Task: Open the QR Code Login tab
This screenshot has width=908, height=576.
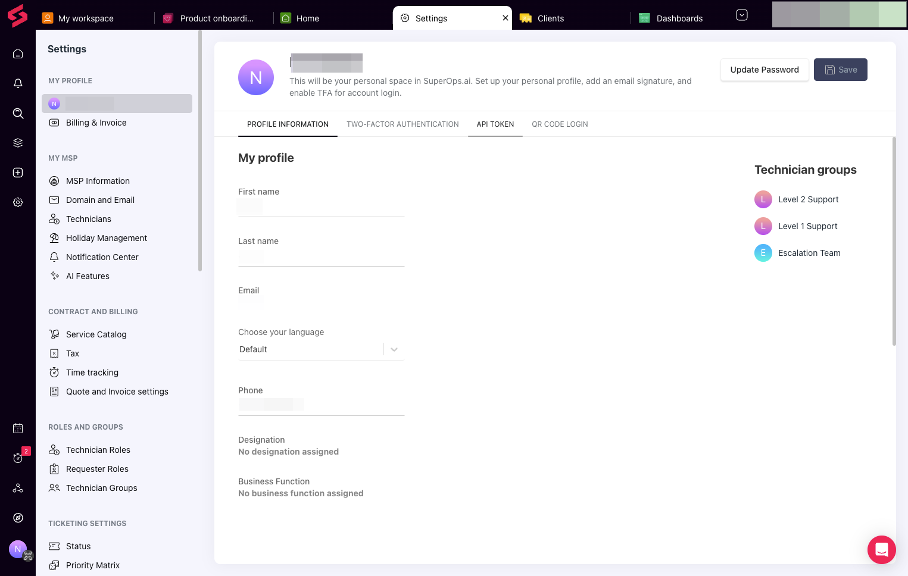Action: pos(560,124)
